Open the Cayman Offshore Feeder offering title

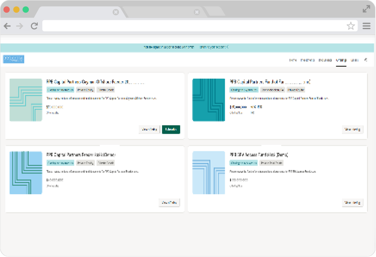[95, 82]
